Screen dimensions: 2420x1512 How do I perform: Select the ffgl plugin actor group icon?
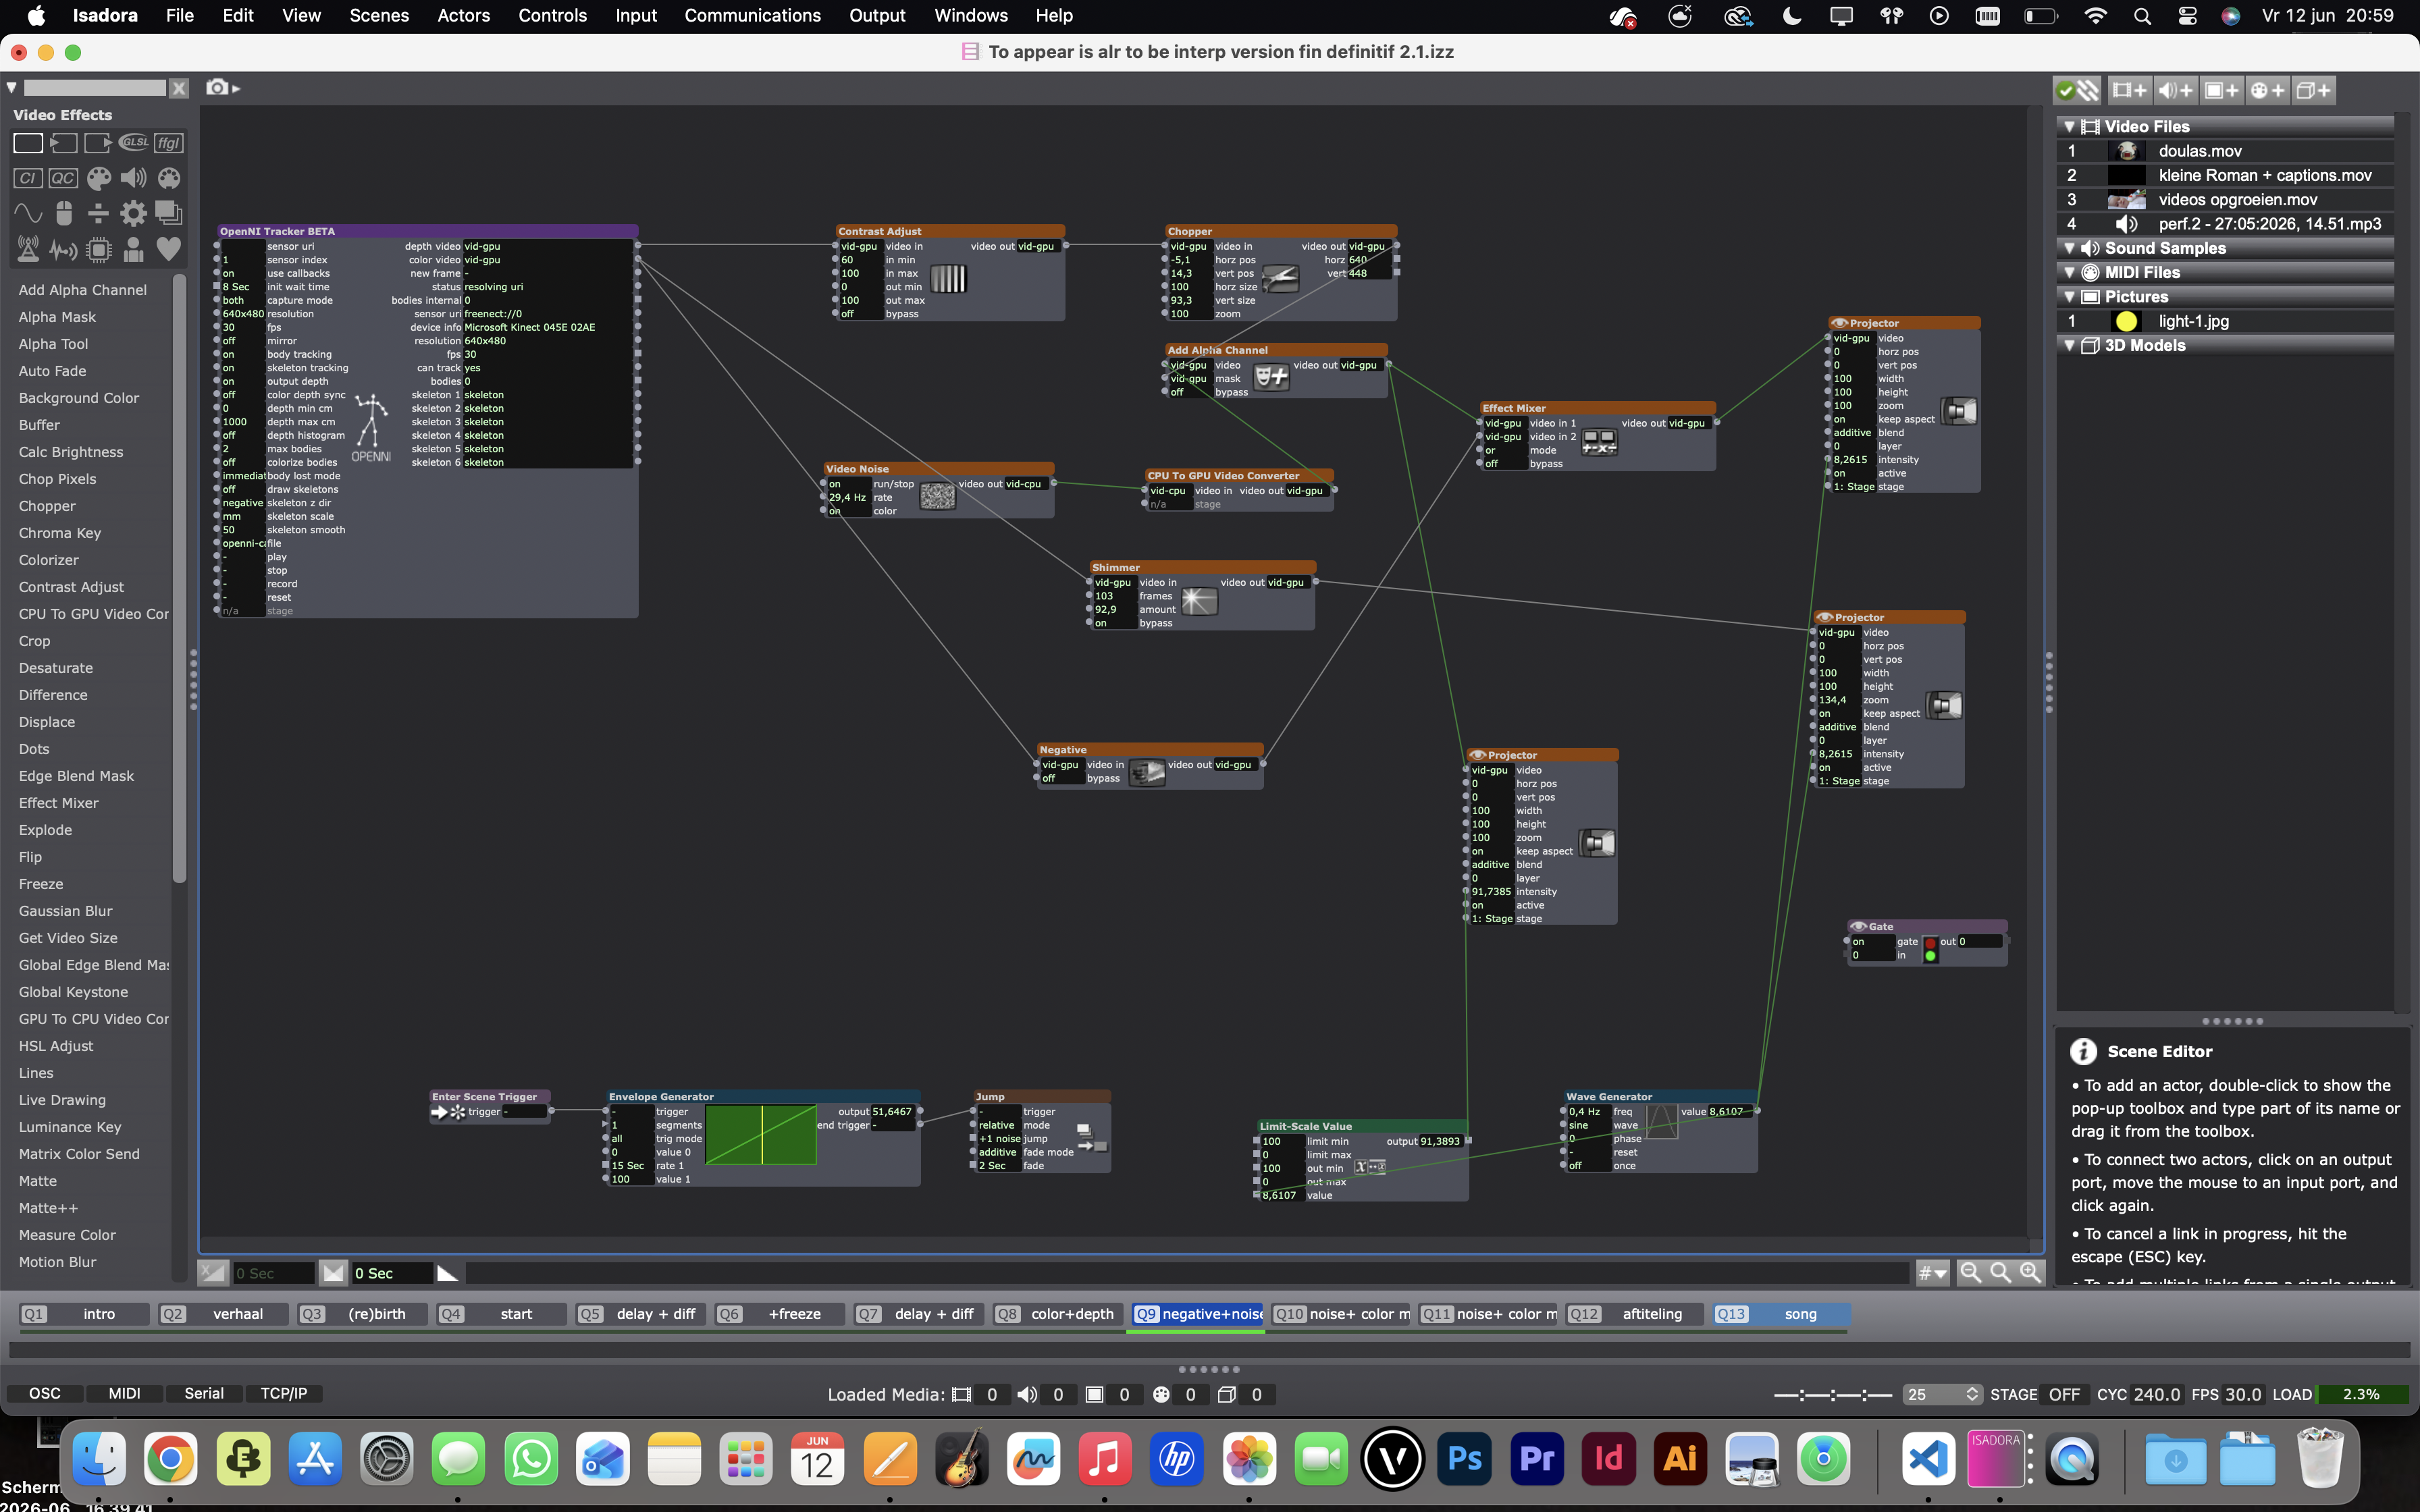(169, 143)
